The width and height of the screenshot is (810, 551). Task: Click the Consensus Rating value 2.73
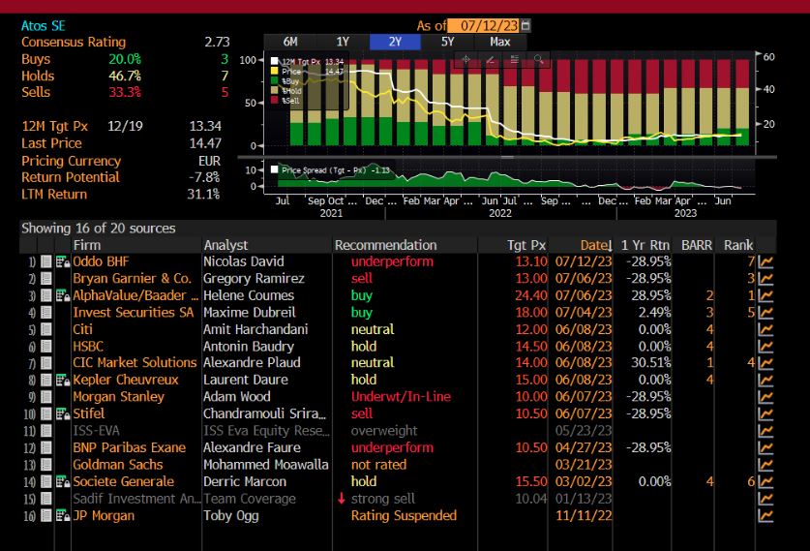pos(217,43)
